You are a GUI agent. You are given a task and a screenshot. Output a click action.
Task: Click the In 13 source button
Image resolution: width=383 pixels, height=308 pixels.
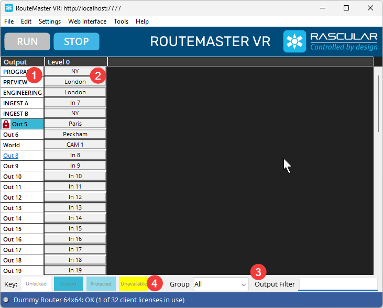pos(75,207)
